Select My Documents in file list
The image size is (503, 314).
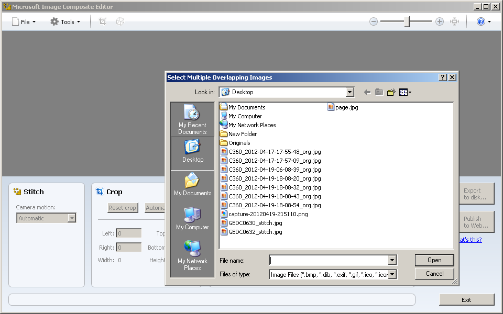pos(243,107)
